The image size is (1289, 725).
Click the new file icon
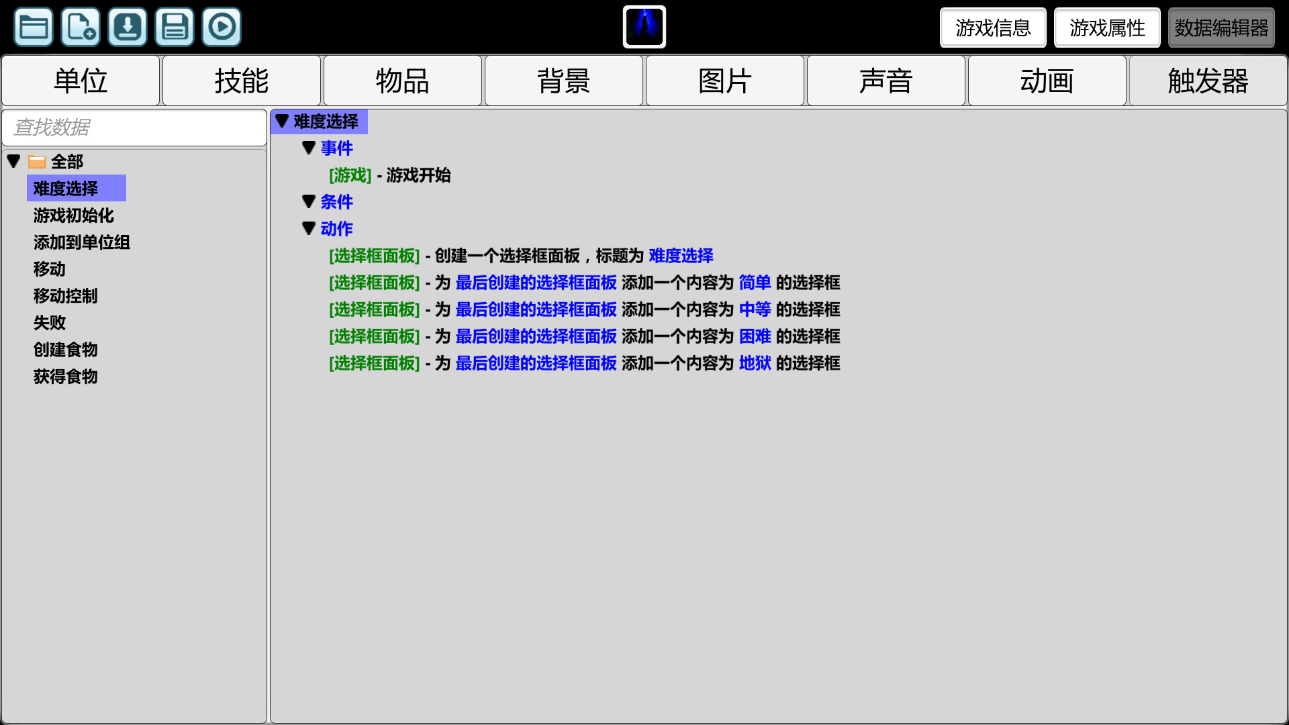coord(81,27)
